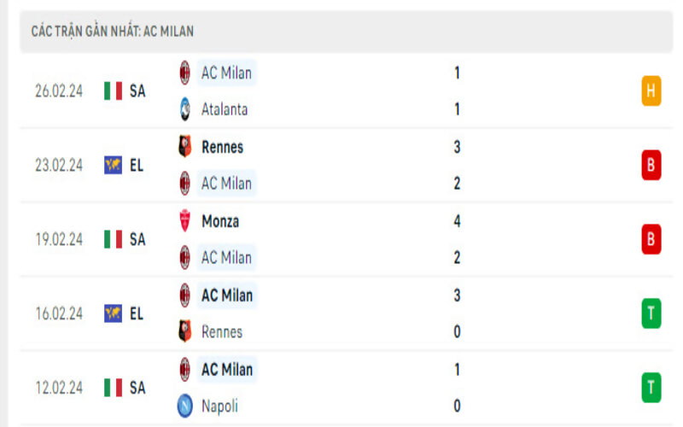Click Italy flag in the 12.02.24 row

click(113, 388)
